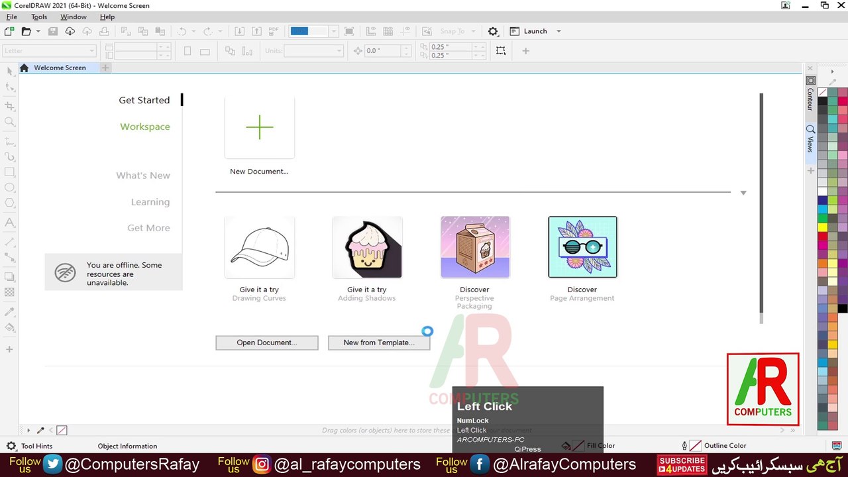Select the Artistic Media tool
This screenshot has width=848, height=477.
pyautogui.click(x=9, y=157)
